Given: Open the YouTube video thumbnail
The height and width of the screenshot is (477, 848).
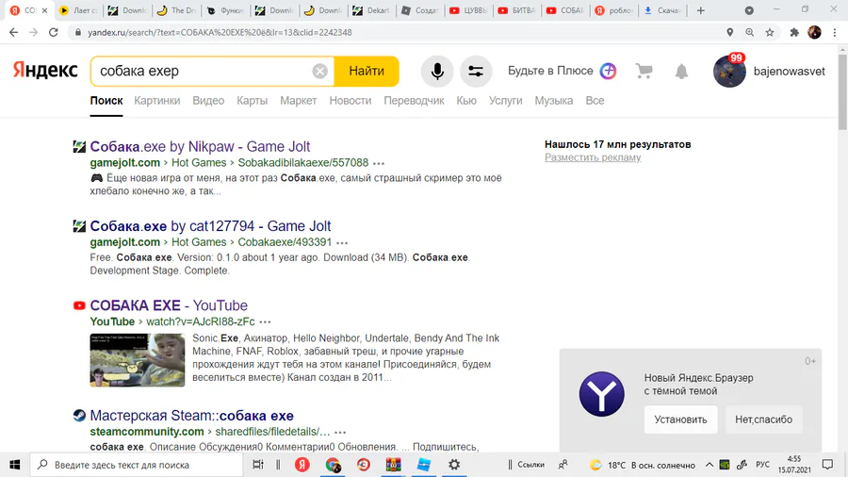Looking at the screenshot, I should point(138,360).
